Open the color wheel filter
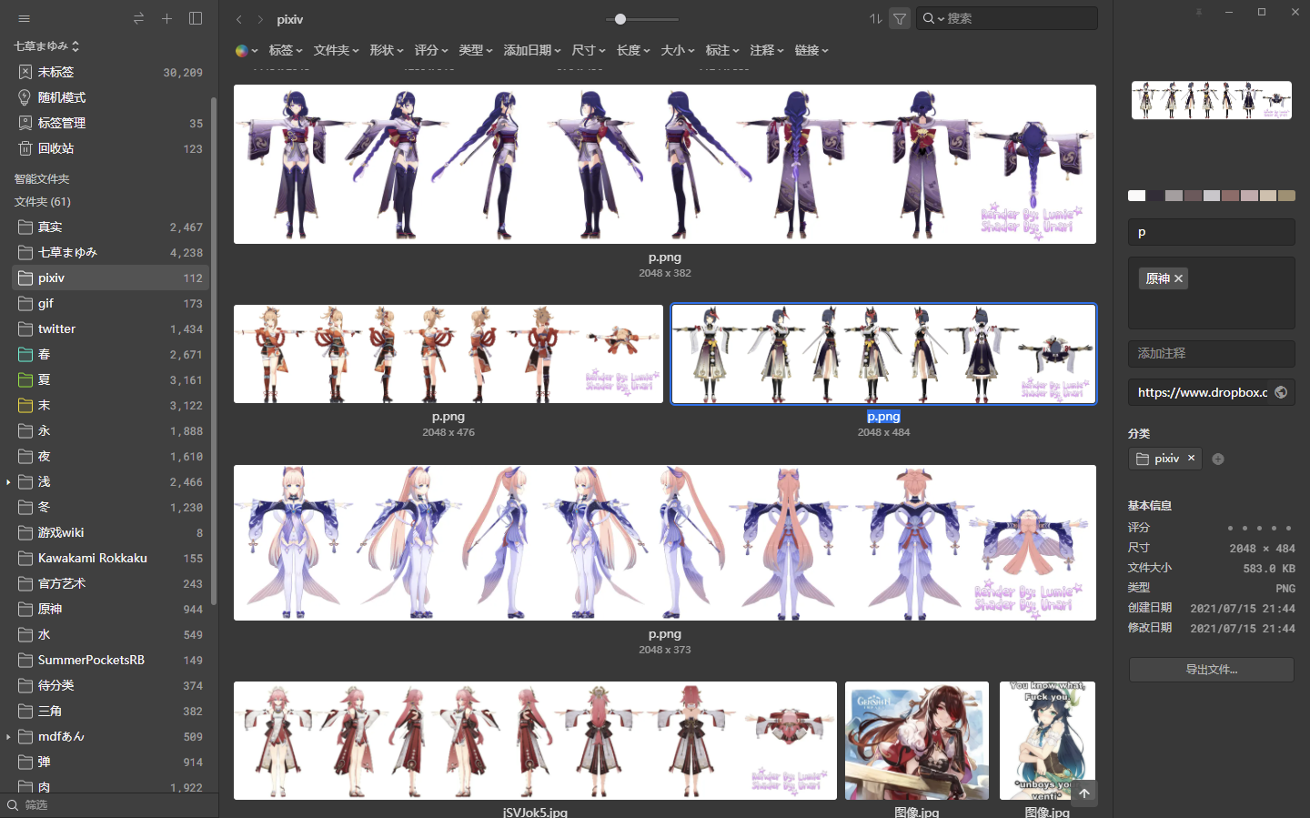This screenshot has height=818, width=1310. click(x=246, y=51)
